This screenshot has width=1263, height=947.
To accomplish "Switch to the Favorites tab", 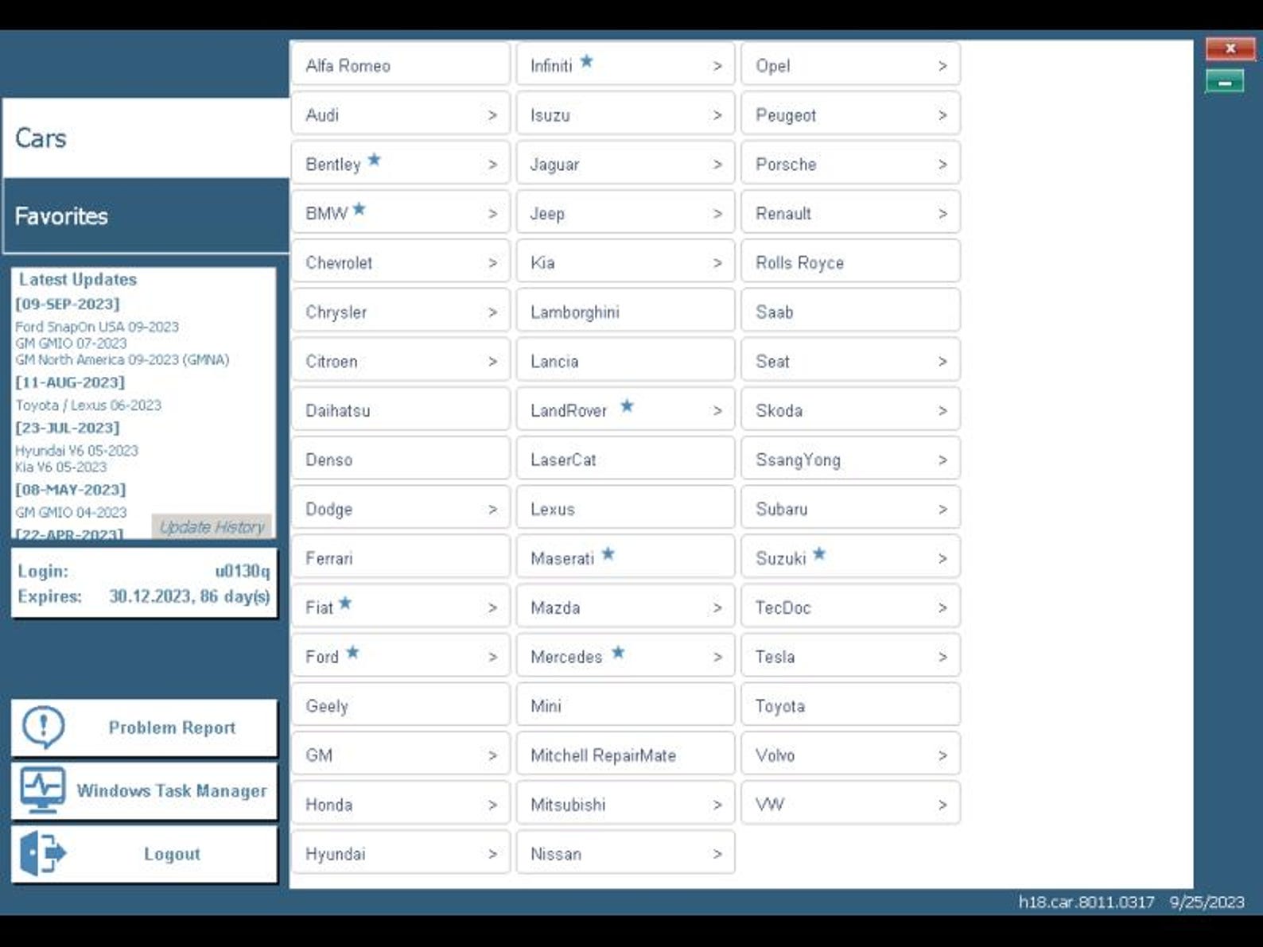I will (x=146, y=215).
